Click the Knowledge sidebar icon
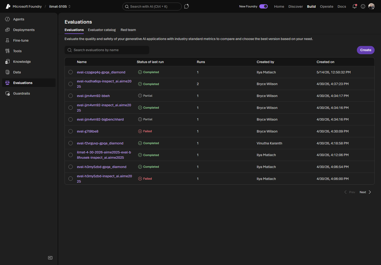381x265 pixels. pos(7,61)
